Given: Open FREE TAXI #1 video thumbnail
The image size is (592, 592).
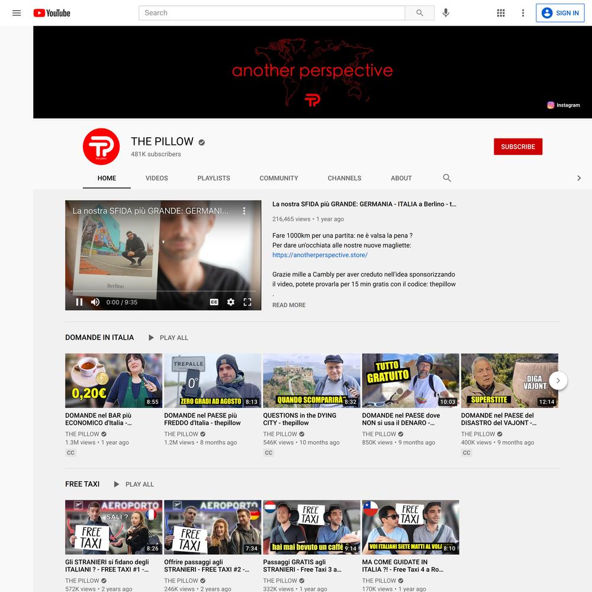Looking at the screenshot, I should (114, 527).
